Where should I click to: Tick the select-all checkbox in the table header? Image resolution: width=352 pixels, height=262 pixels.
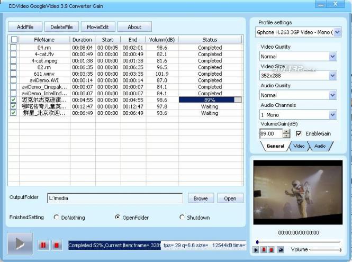coord(14,40)
